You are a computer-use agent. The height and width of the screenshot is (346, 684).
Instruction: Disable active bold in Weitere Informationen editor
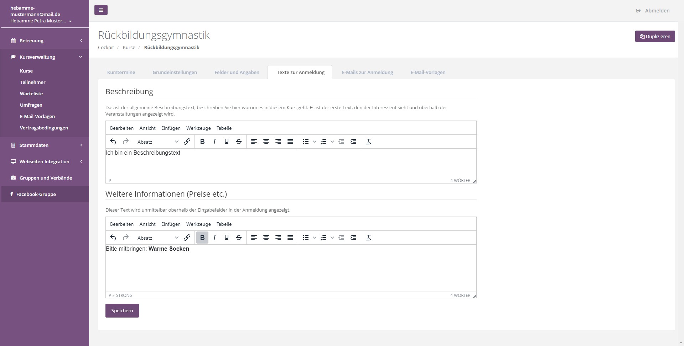pyautogui.click(x=202, y=238)
